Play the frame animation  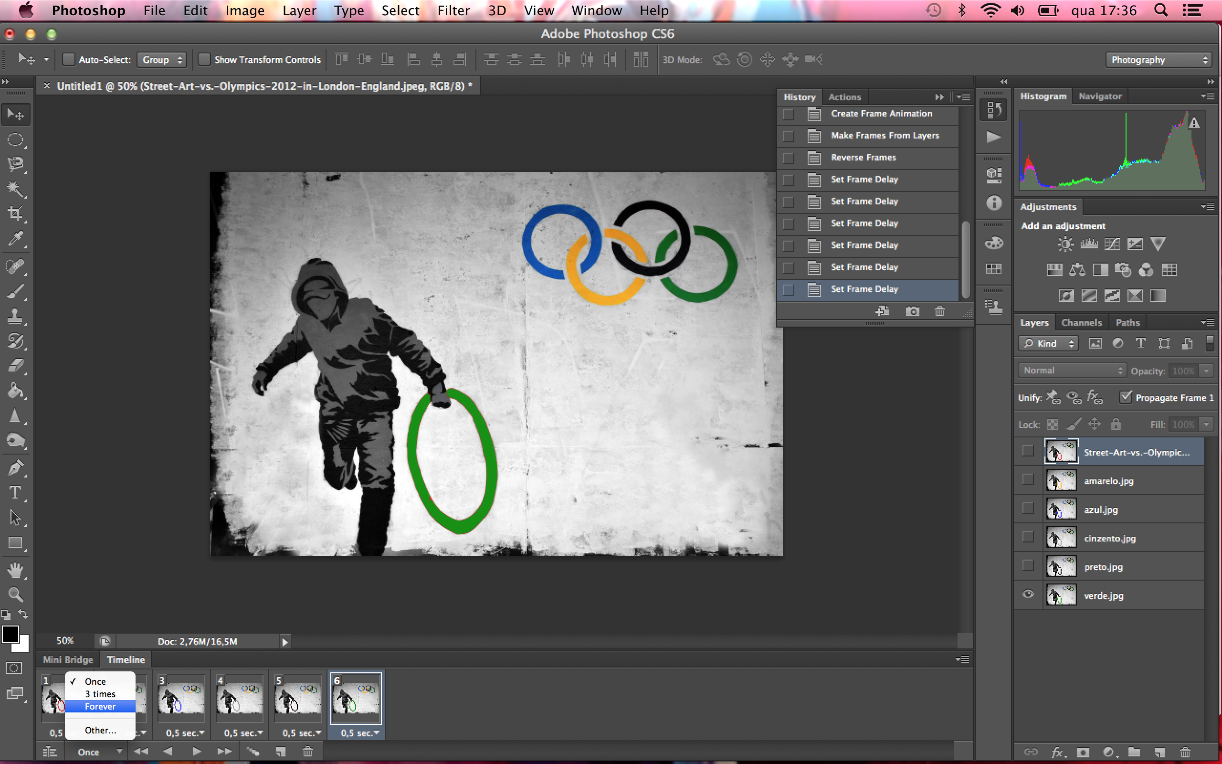click(x=197, y=752)
